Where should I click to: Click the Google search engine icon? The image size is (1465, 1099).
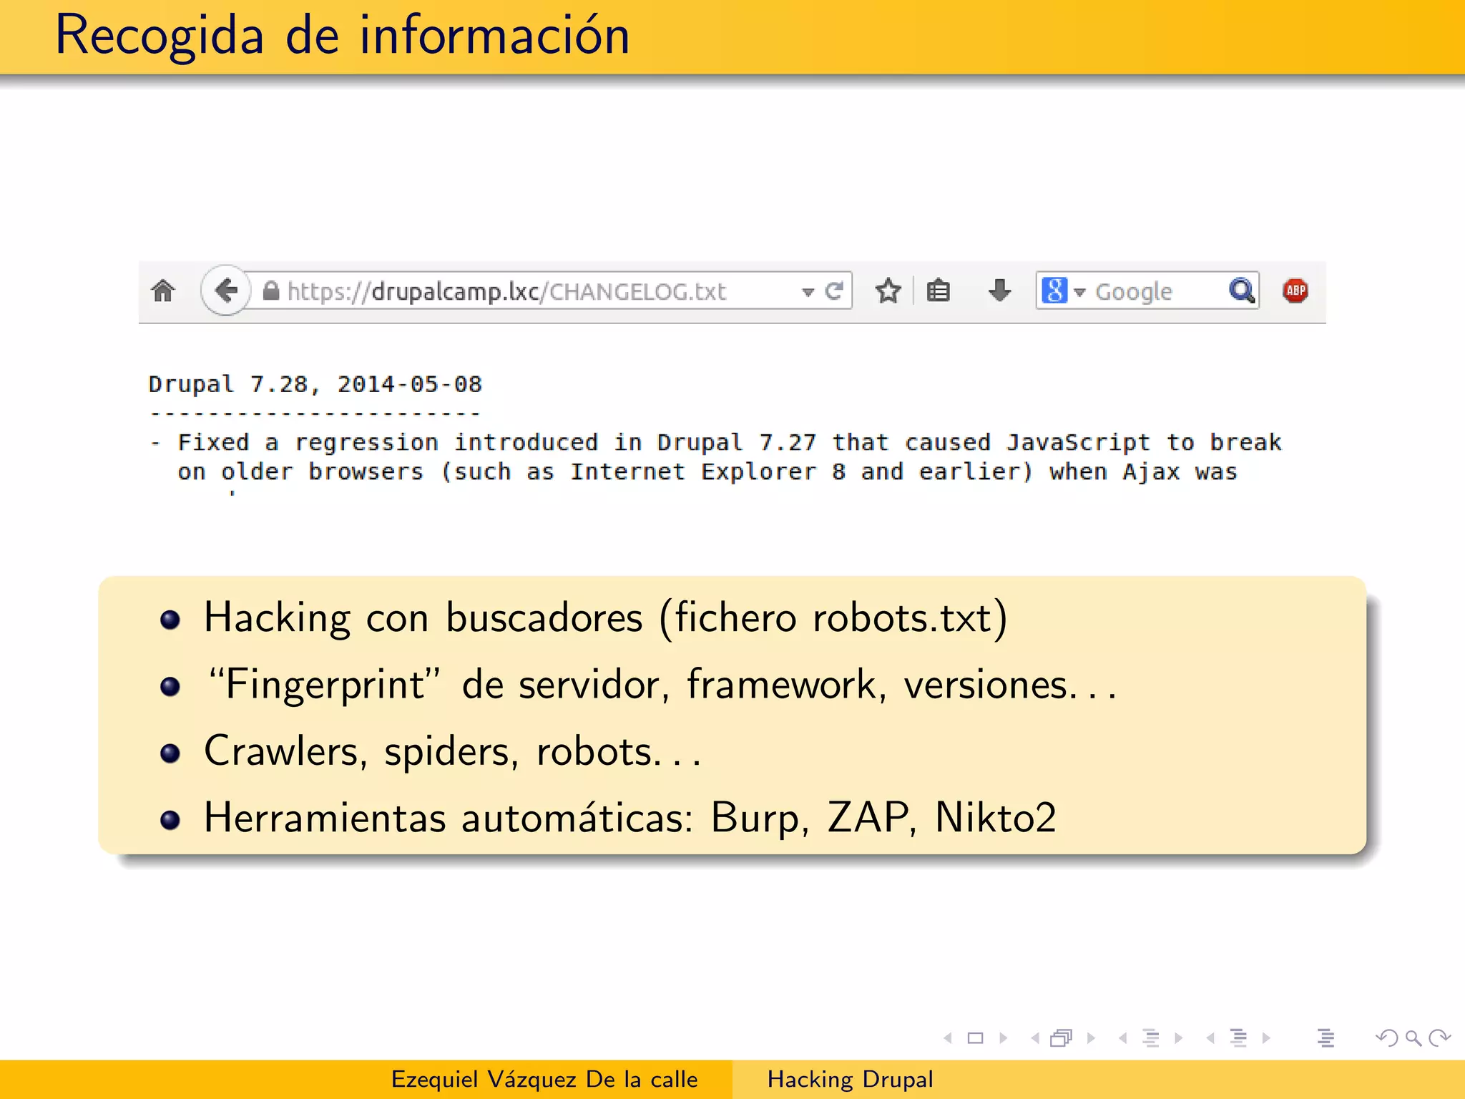coord(1054,290)
